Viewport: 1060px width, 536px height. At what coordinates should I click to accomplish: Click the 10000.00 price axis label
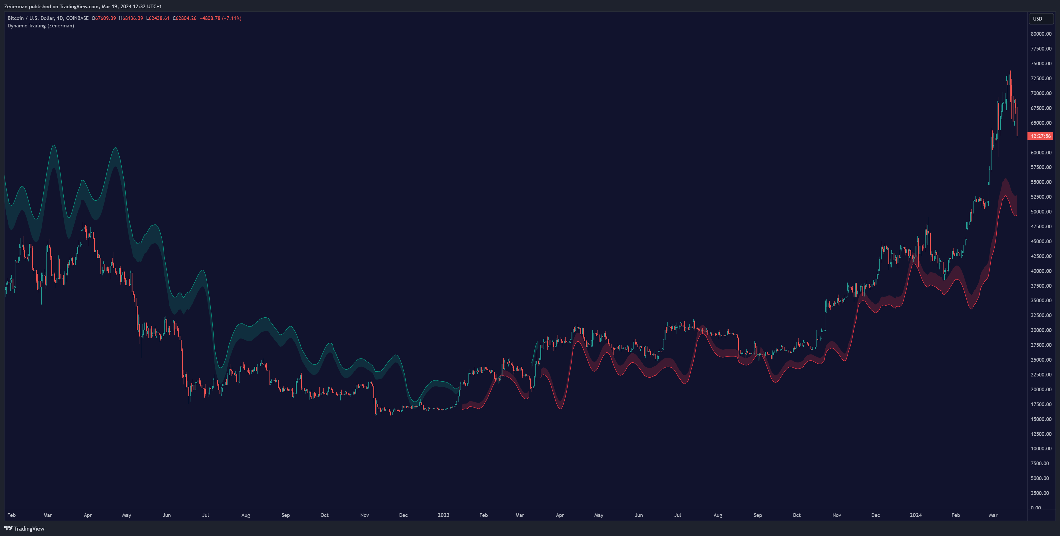pyautogui.click(x=1041, y=449)
